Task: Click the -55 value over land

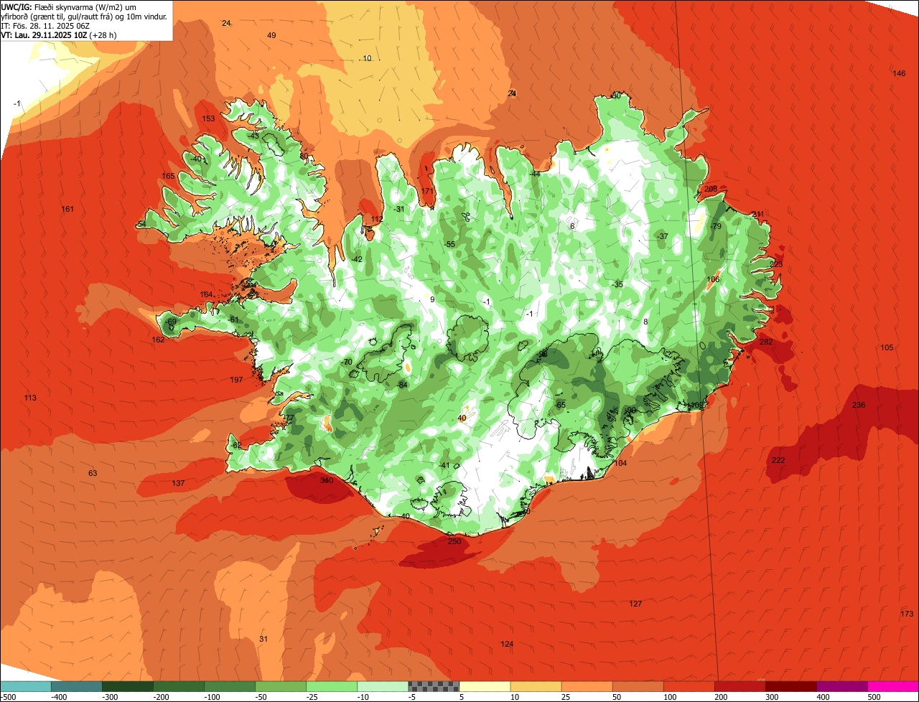Action: pyautogui.click(x=449, y=244)
